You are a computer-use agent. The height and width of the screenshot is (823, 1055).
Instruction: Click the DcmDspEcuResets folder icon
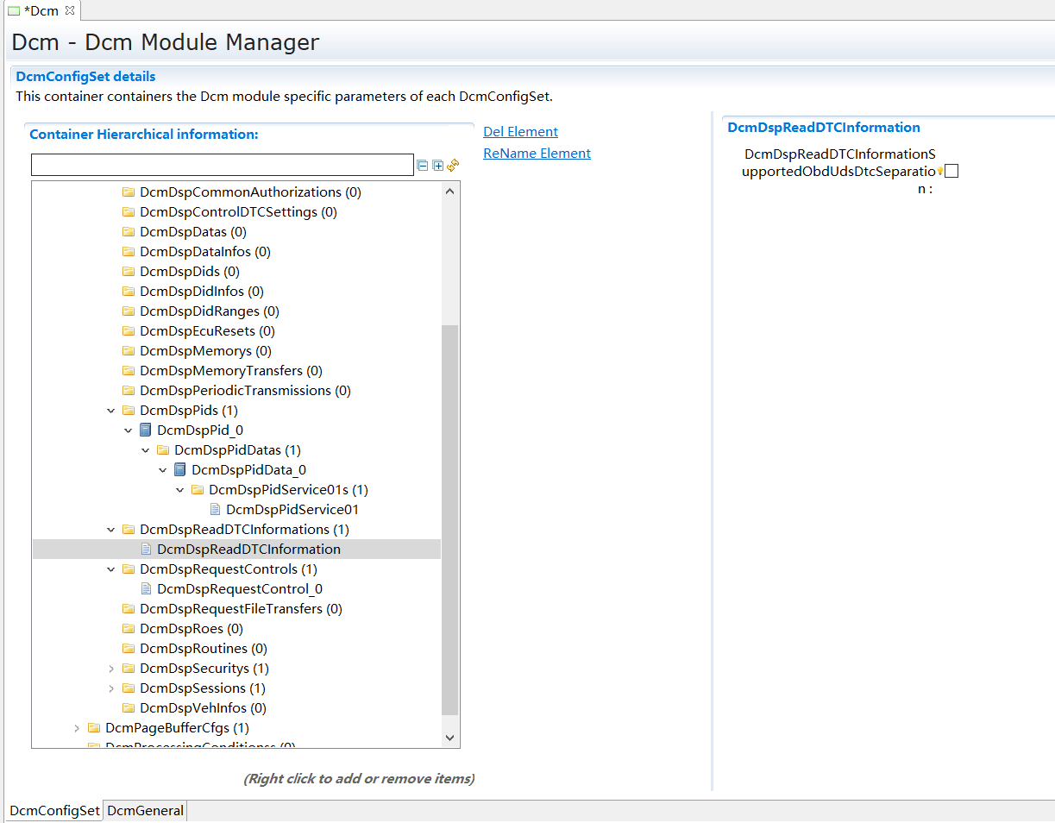click(129, 330)
